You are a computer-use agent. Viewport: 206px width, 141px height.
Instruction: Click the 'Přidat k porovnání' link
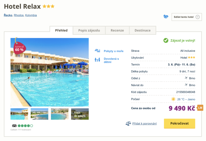pyautogui.click(x=144, y=124)
